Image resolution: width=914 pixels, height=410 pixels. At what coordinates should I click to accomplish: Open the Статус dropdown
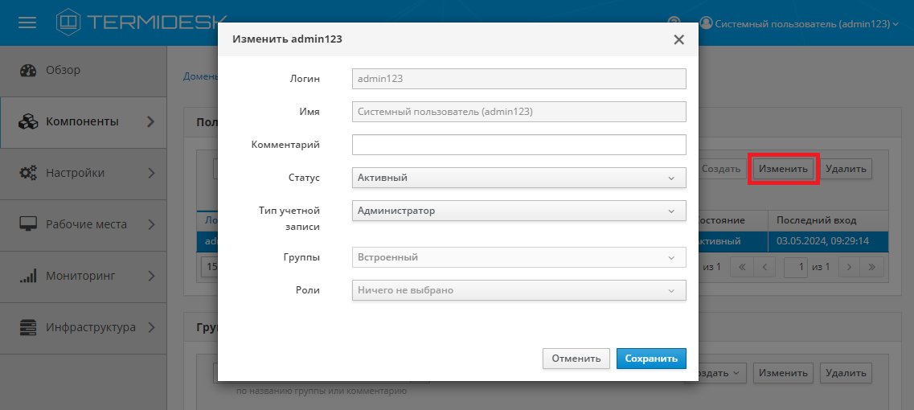pos(518,178)
